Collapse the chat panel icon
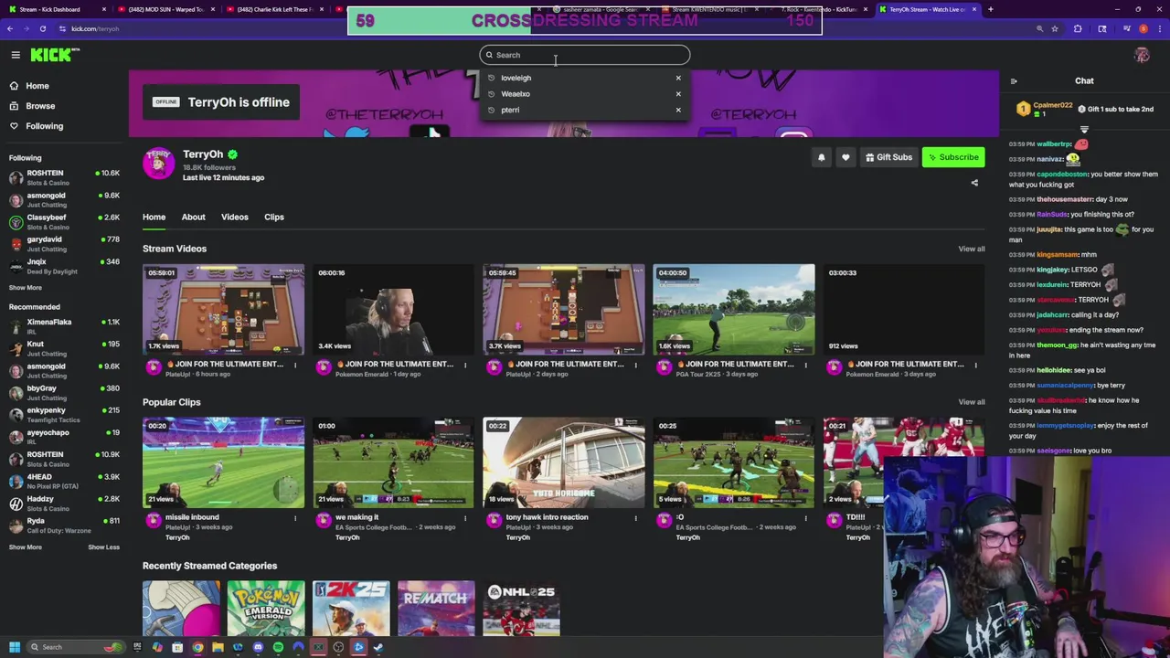The height and width of the screenshot is (658, 1170). (1013, 81)
